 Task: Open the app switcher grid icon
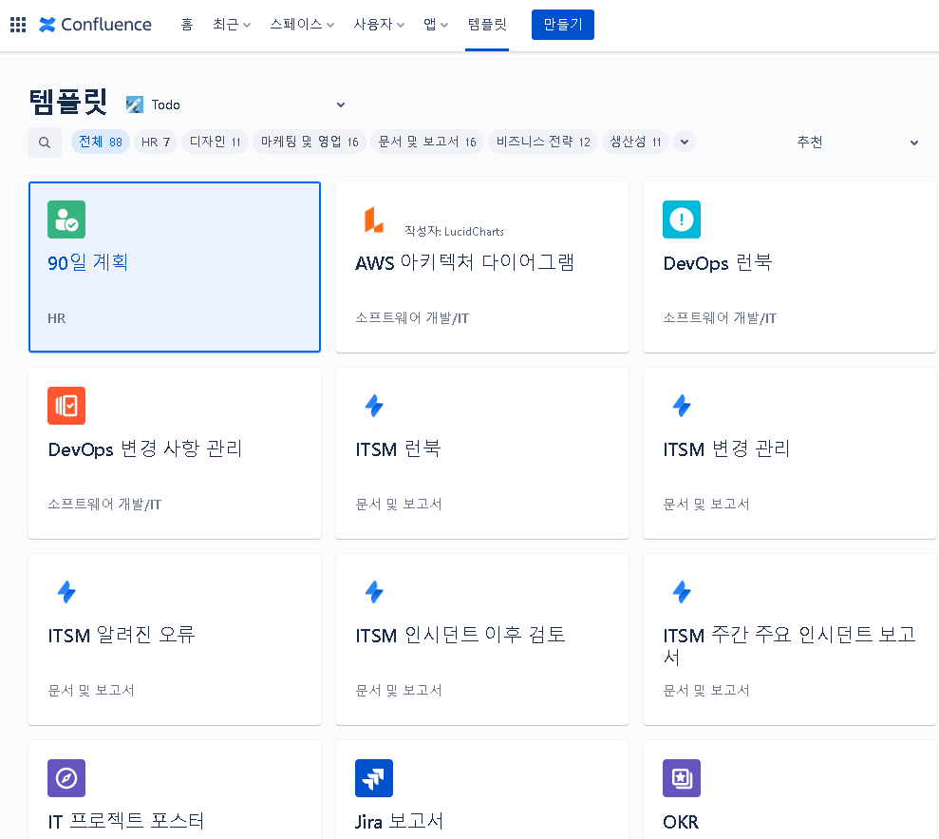pos(18,25)
